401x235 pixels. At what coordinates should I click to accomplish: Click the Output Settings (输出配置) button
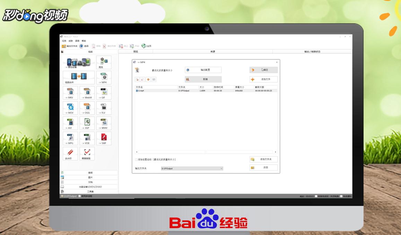pos(203,70)
